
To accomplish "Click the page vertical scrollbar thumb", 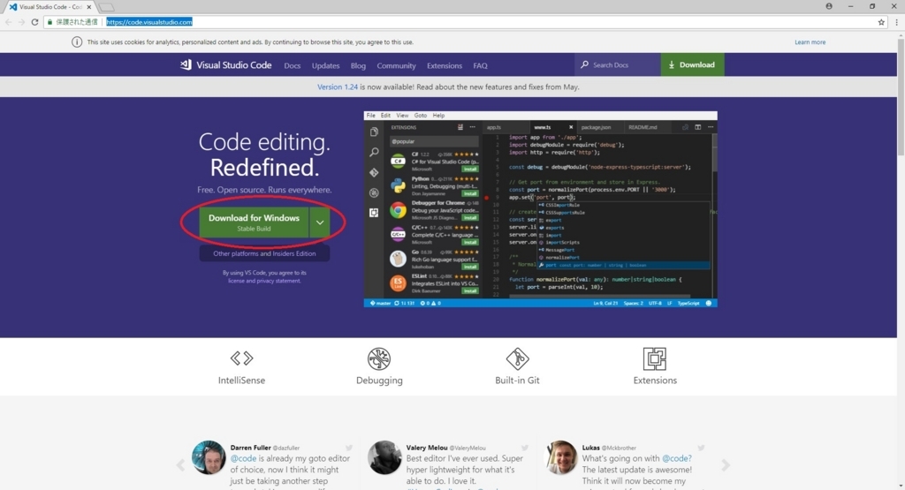I will [901, 95].
